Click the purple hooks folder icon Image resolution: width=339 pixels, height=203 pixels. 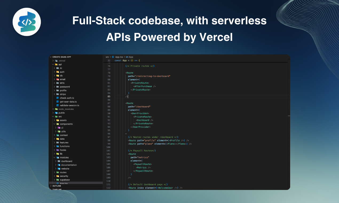click(x=58, y=150)
